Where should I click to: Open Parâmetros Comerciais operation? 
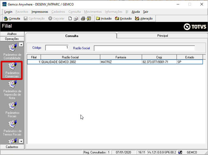(x=12, y=70)
